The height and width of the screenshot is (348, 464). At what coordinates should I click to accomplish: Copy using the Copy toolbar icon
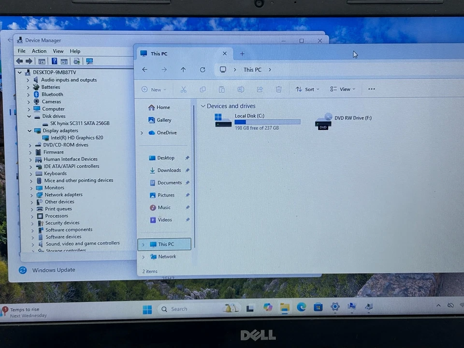pos(203,89)
